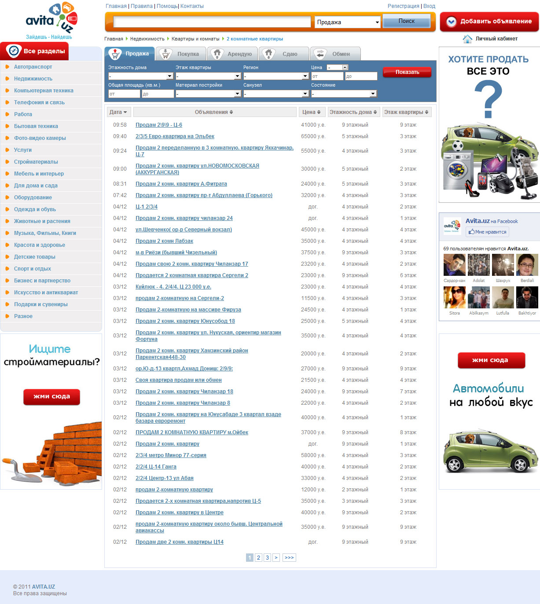Open the Санузел filter dropdown
Screen dimensions: 540x604
click(276, 94)
